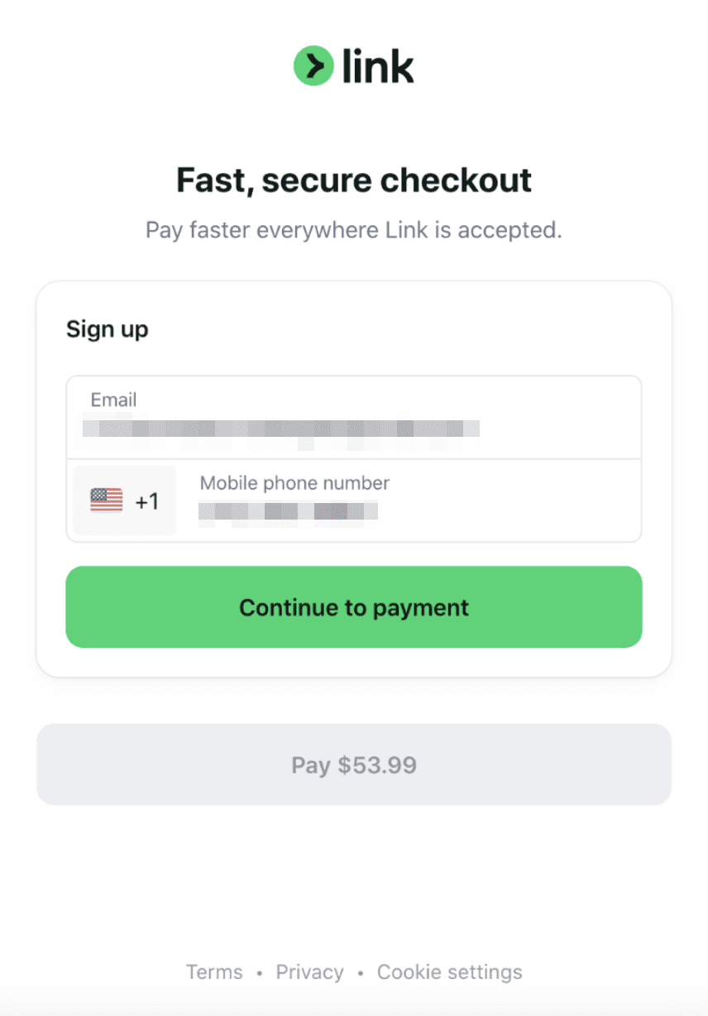The image size is (708, 1016).
Task: Open the Privacy link
Action: [309, 972]
